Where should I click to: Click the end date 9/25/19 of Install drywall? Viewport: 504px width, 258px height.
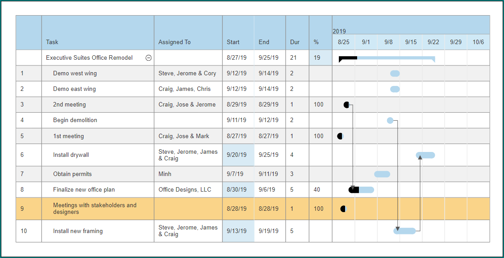click(270, 155)
